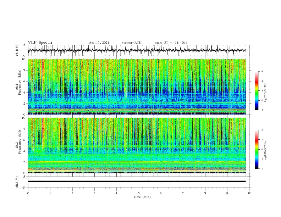This screenshot has width=281, height=217.
Task: Select the ch.2 color bar log(PSD) label
Action: coord(265,151)
